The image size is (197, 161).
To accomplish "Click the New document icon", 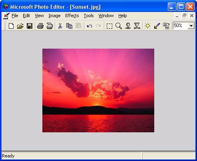I will coord(11,26).
